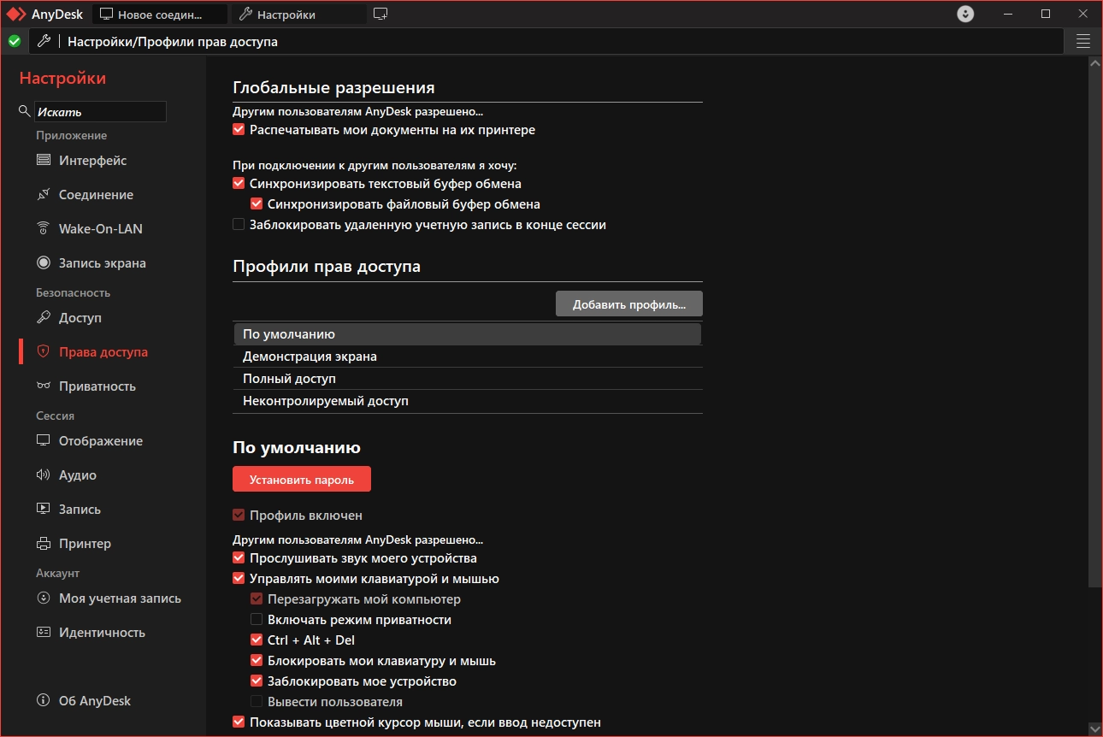The height and width of the screenshot is (737, 1103).
Task: Toggle Прослушивать звук моего устройства
Action: pyautogui.click(x=239, y=558)
